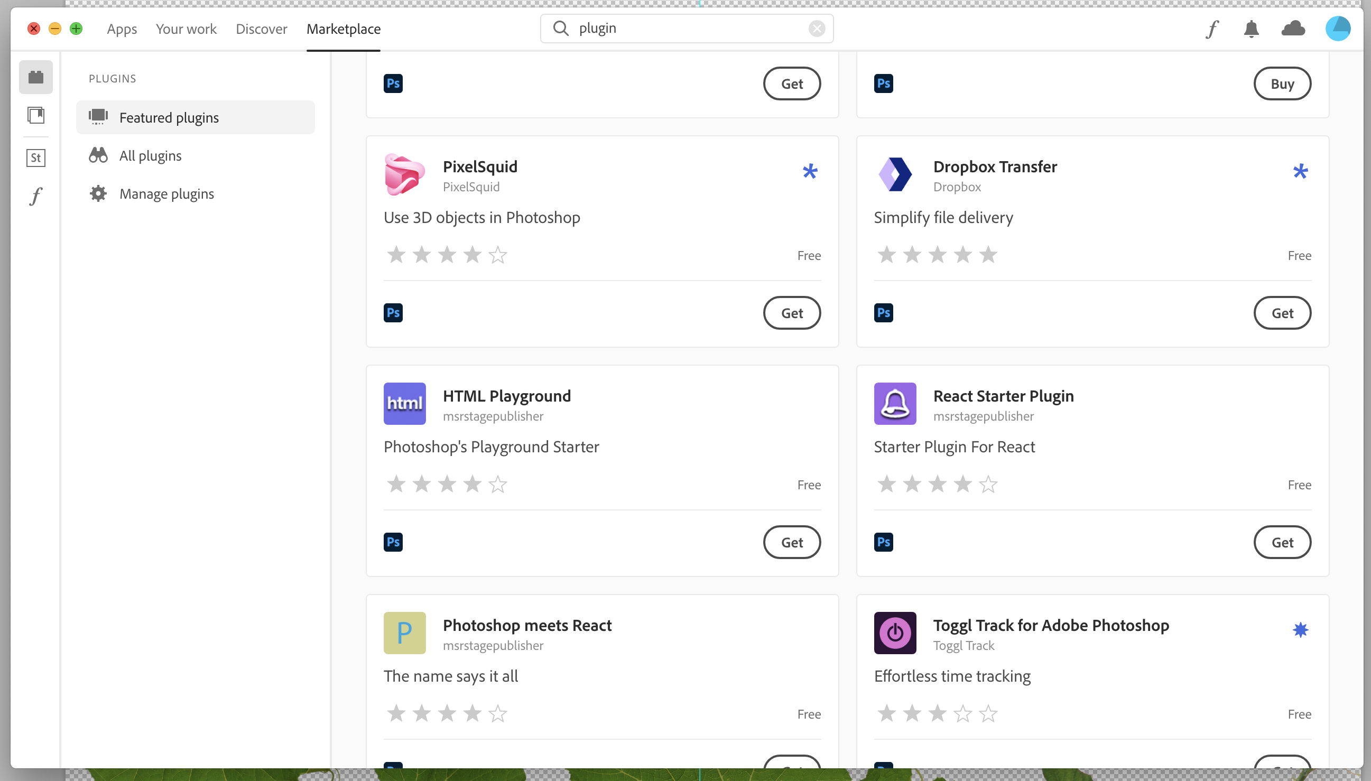Click Photoshop icon on React Starter card
The height and width of the screenshot is (781, 1371).
(883, 542)
